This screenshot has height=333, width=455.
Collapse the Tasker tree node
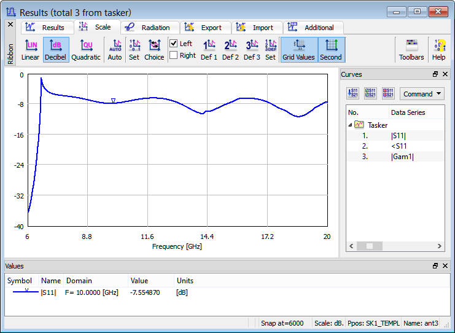350,125
